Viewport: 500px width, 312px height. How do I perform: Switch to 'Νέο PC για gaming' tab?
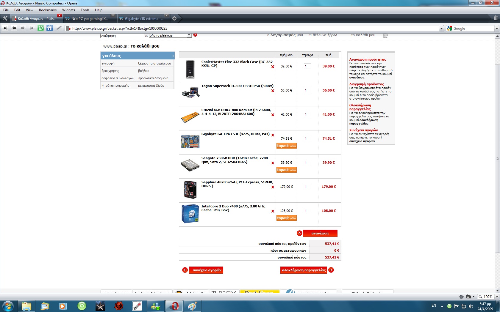90,18
